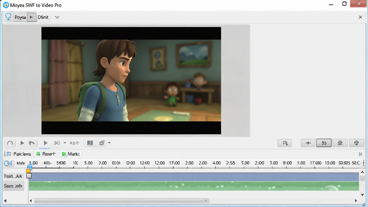
Task: Click the 19.00 ruler mark
Action: tap(330, 163)
